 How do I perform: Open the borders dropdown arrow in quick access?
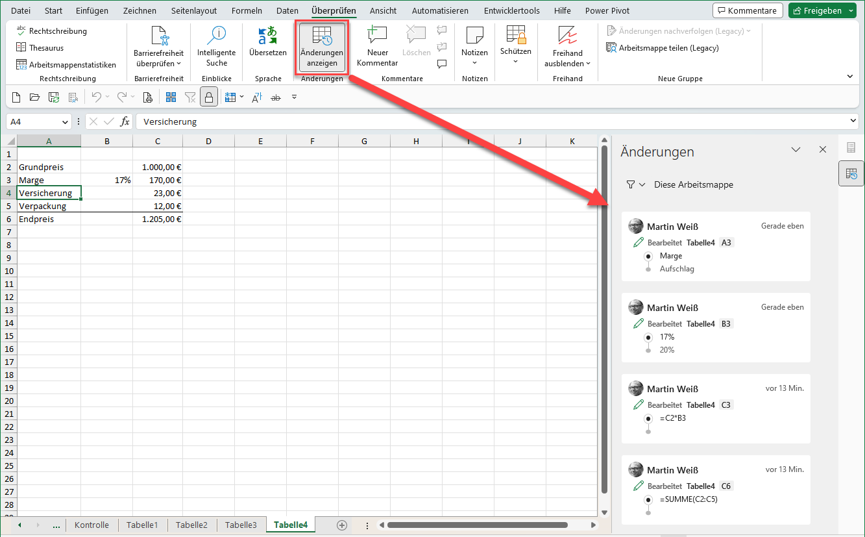coord(241,97)
